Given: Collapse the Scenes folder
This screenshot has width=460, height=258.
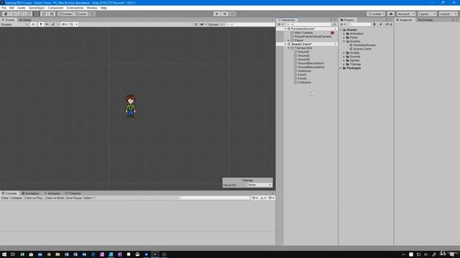Looking at the screenshot, I should pyautogui.click(x=344, y=42).
